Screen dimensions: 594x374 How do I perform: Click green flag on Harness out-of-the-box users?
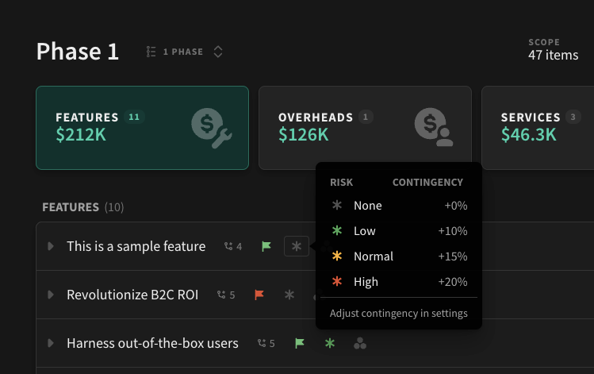click(x=300, y=343)
